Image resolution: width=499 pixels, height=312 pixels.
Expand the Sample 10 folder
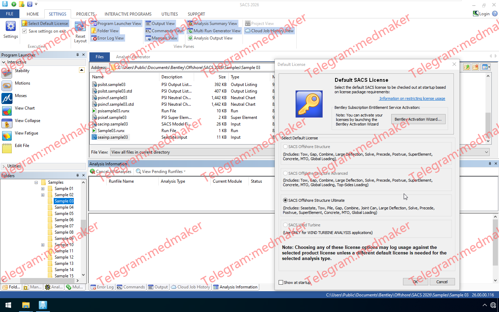coord(43,245)
